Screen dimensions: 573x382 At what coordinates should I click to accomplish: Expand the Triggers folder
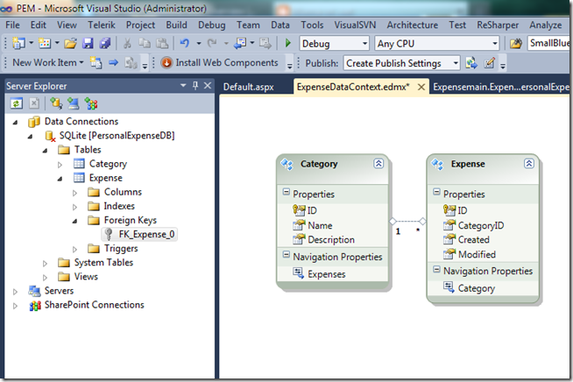(74, 250)
